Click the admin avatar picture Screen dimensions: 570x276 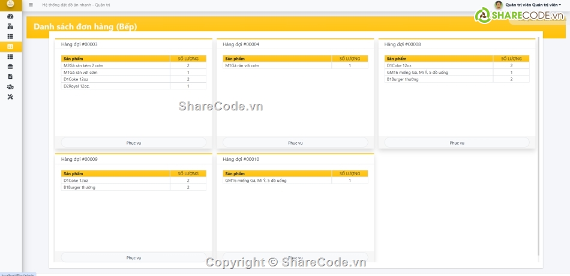(498, 5)
